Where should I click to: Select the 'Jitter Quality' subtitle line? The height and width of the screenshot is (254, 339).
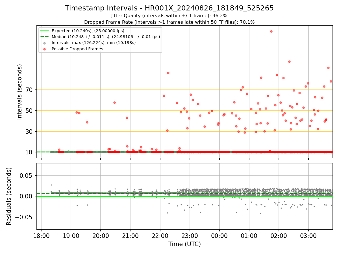[169, 16]
